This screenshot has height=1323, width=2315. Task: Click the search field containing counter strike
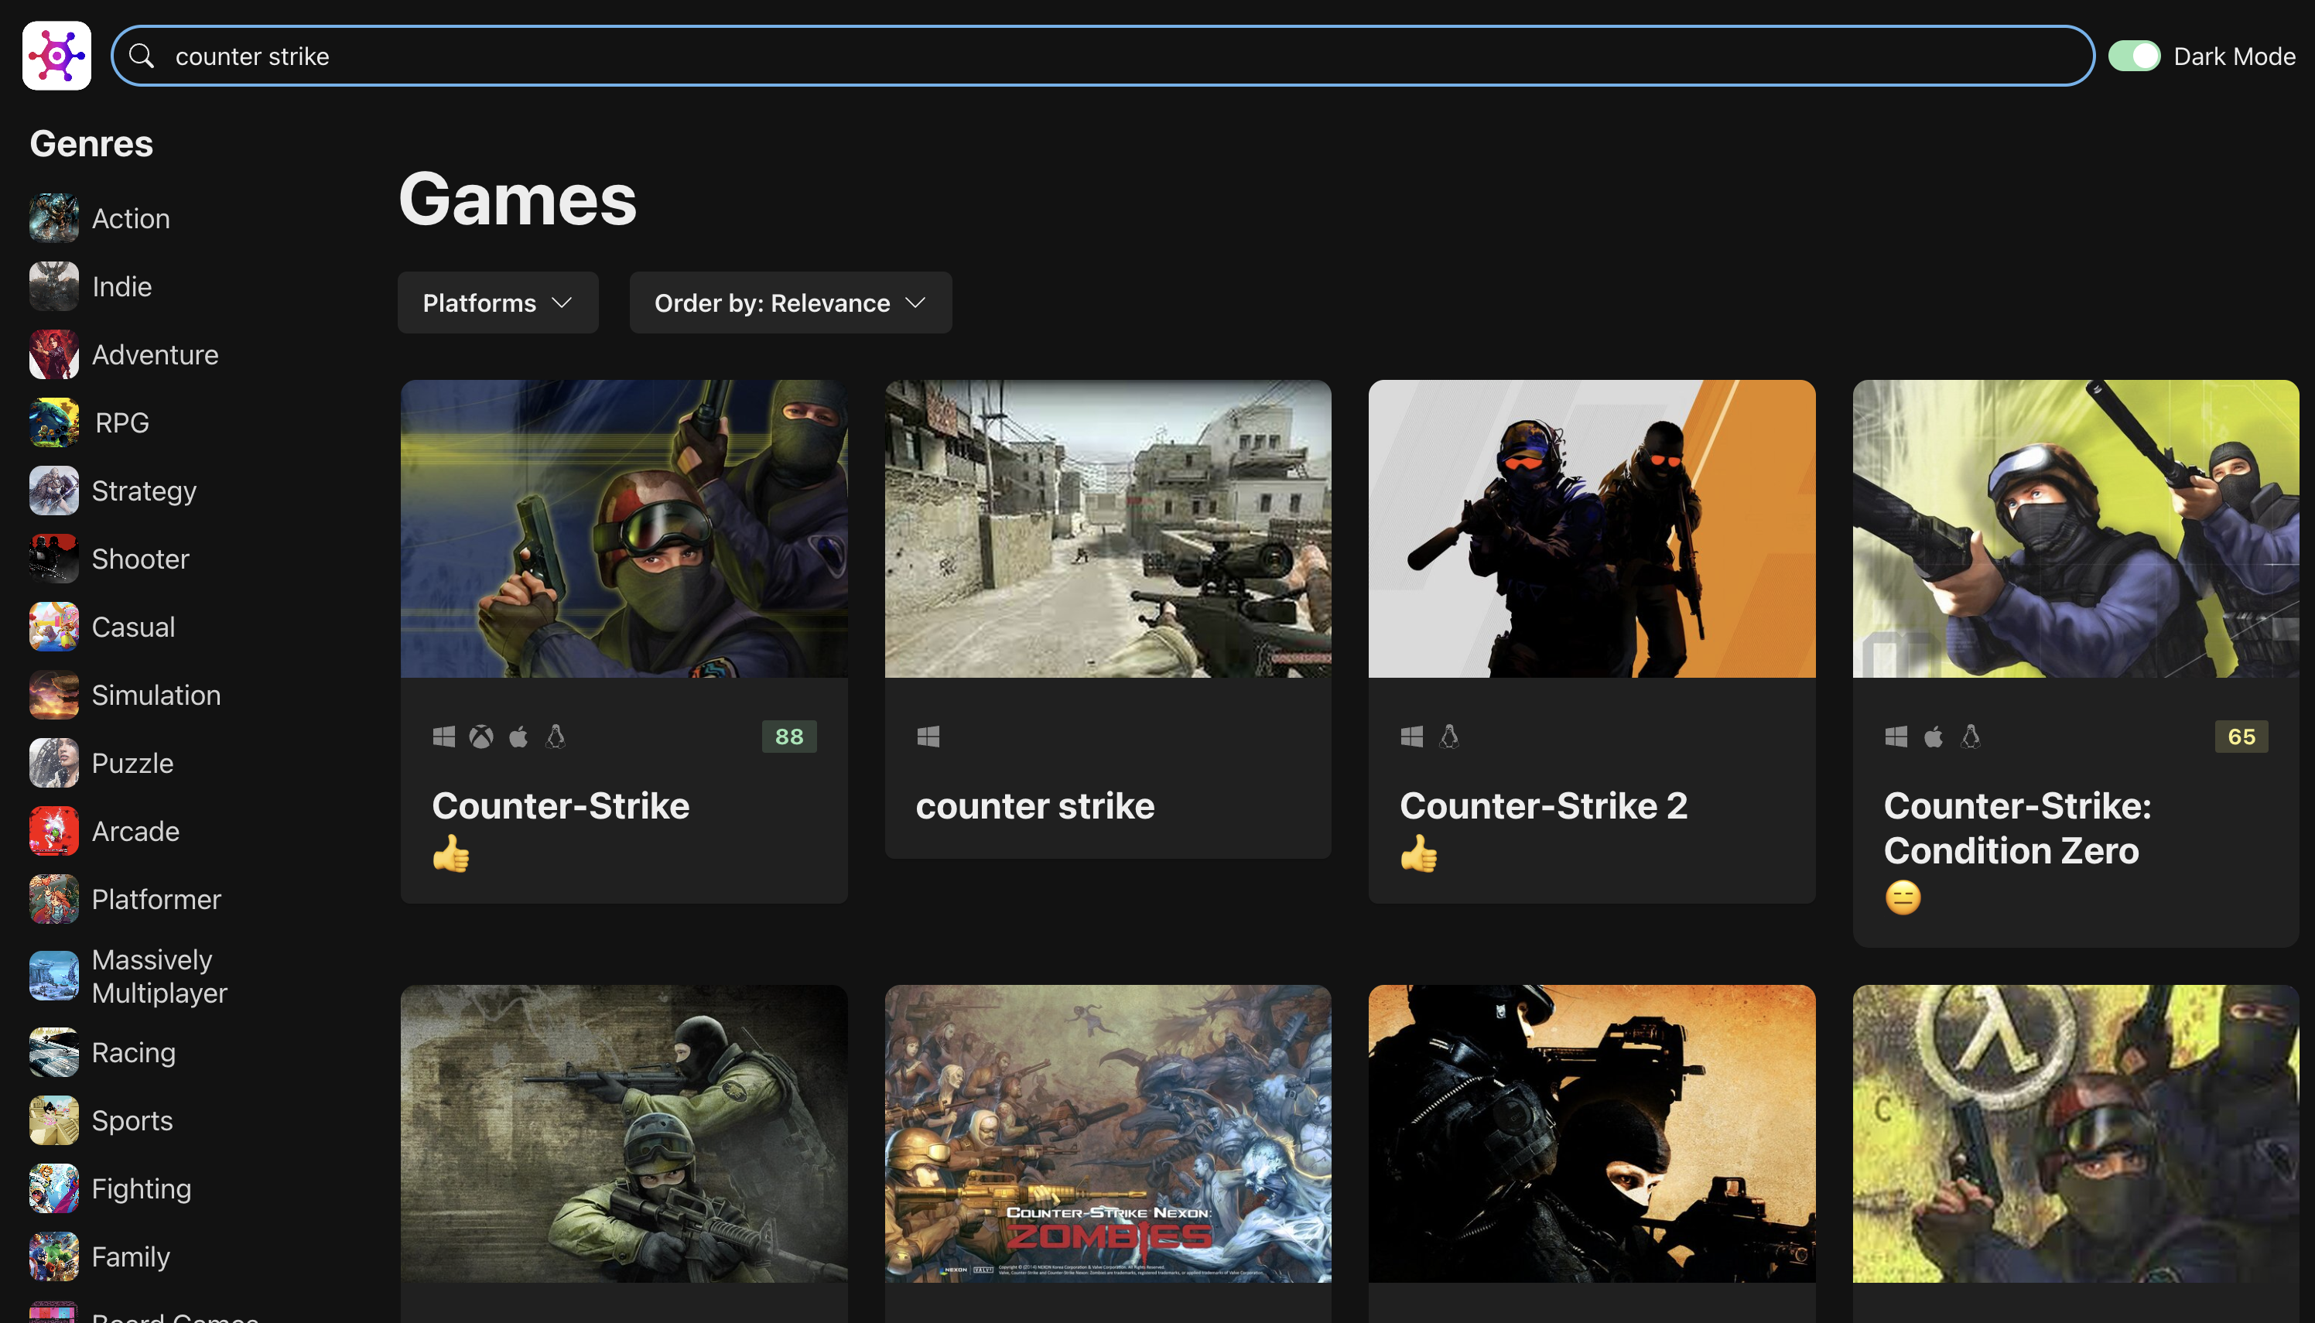point(1103,56)
